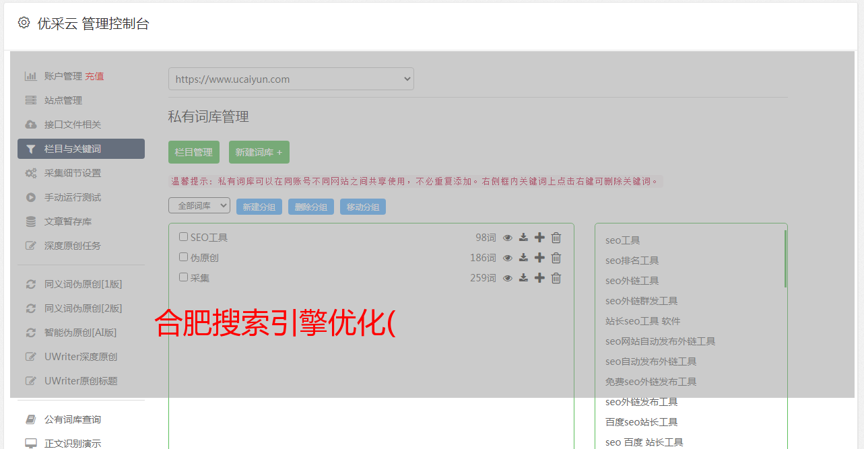Select keyword seo网站自动发布外链工具

(660, 341)
